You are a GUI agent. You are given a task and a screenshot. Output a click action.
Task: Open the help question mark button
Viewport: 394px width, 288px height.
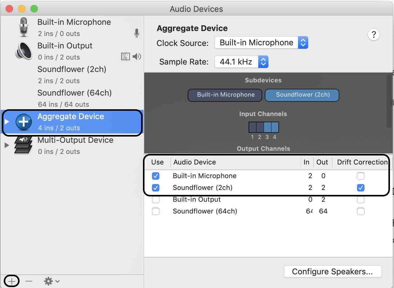click(x=373, y=34)
